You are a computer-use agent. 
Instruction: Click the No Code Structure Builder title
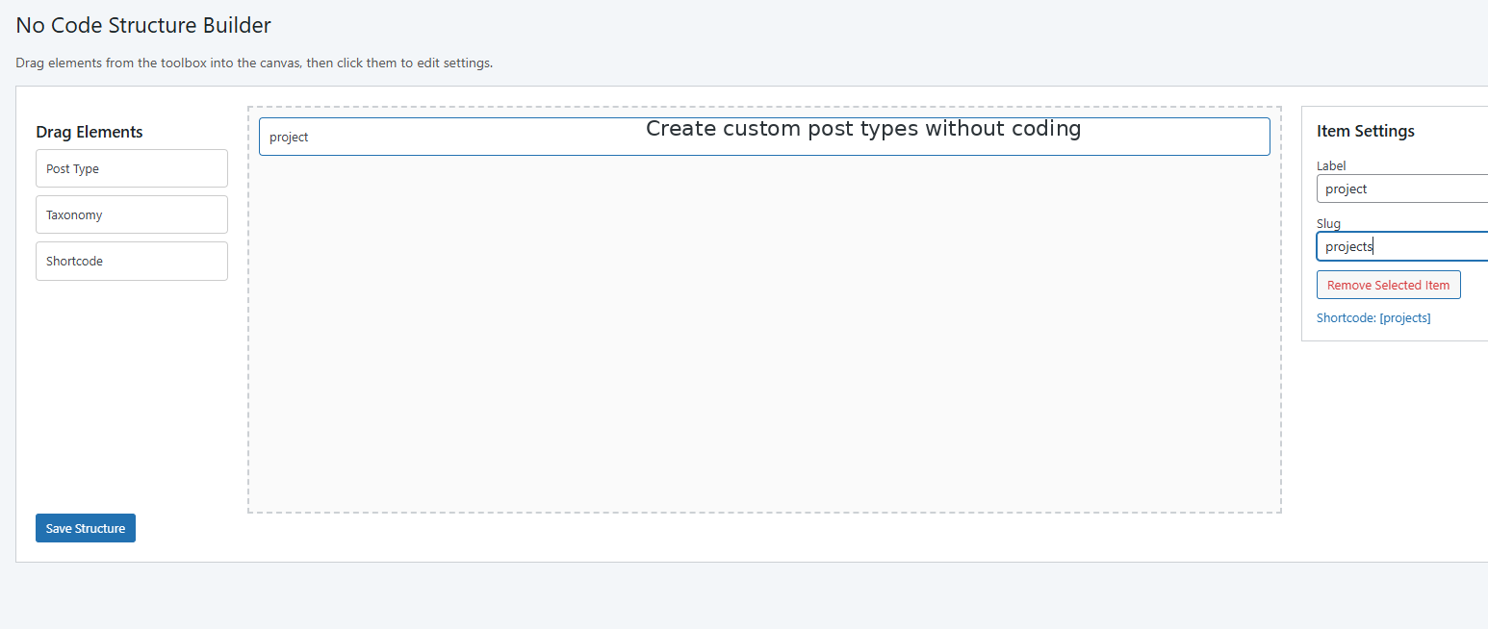pyautogui.click(x=142, y=25)
